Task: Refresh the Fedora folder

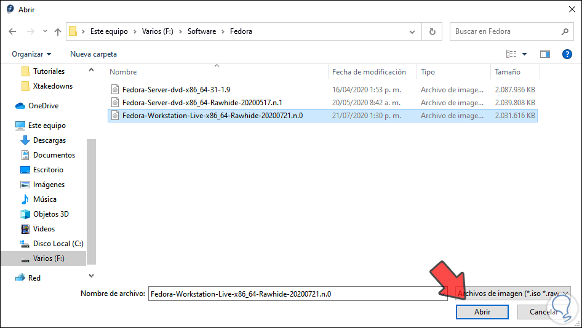Action: pyautogui.click(x=432, y=31)
